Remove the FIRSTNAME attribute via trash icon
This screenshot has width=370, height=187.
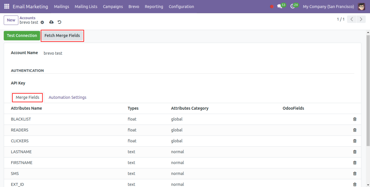[x=354, y=163]
